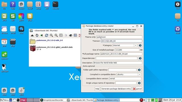
Task: Open the trash desktop icon
Action: 178,30
